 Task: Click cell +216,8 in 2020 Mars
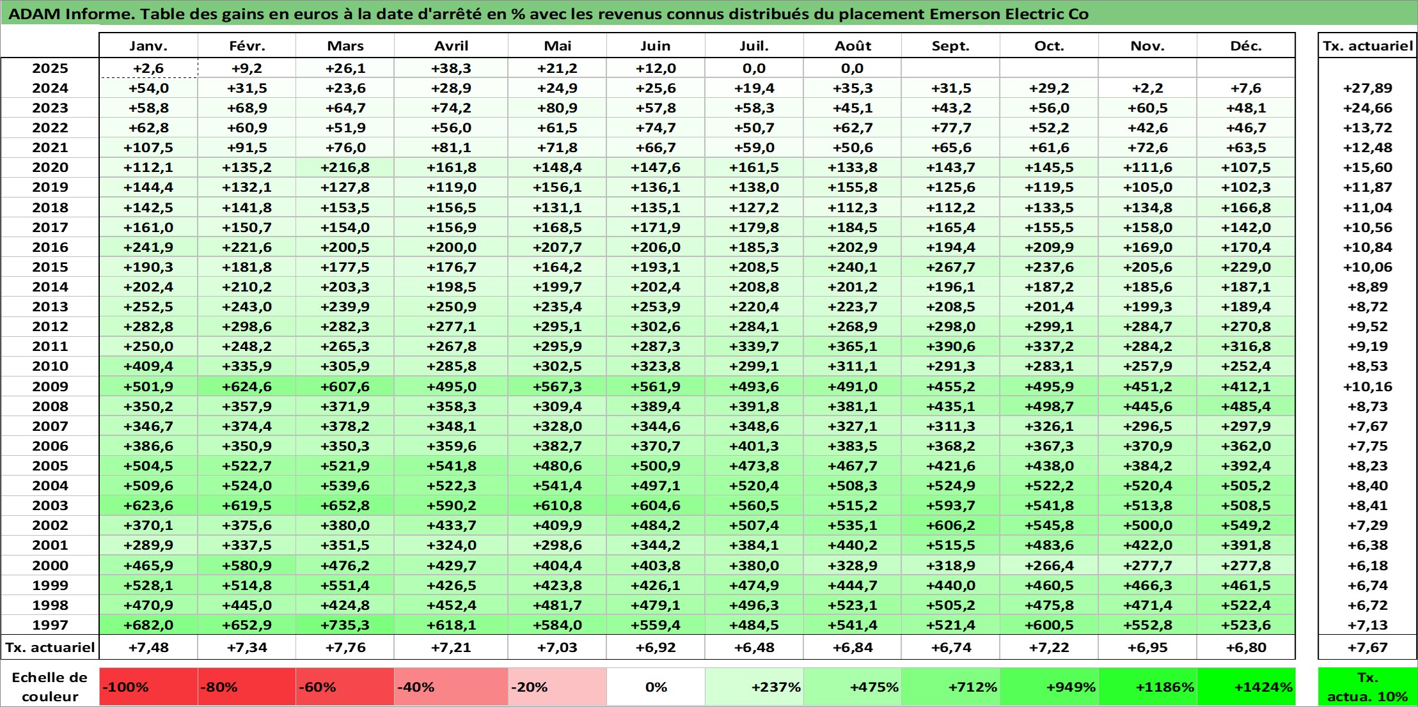coord(345,167)
